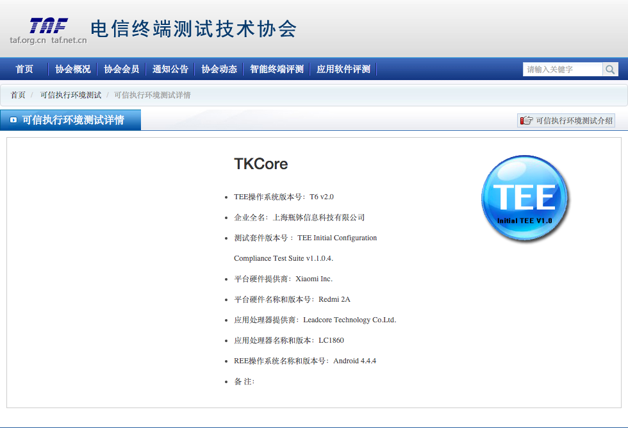Focus the keyword search input field
The height and width of the screenshot is (428, 628).
coord(563,69)
